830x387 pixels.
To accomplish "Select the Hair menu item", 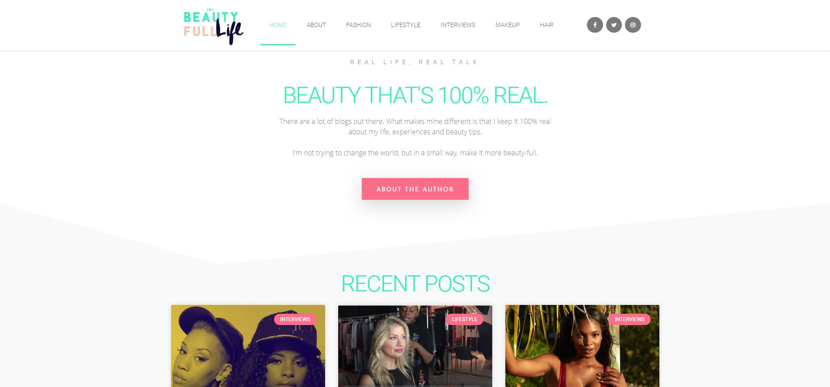I will (x=546, y=25).
